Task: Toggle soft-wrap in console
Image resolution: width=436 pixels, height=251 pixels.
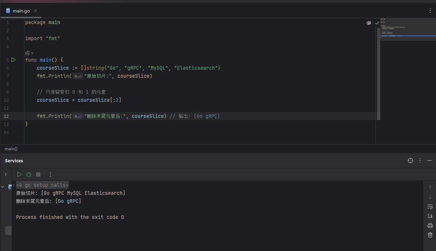Action: point(430,206)
